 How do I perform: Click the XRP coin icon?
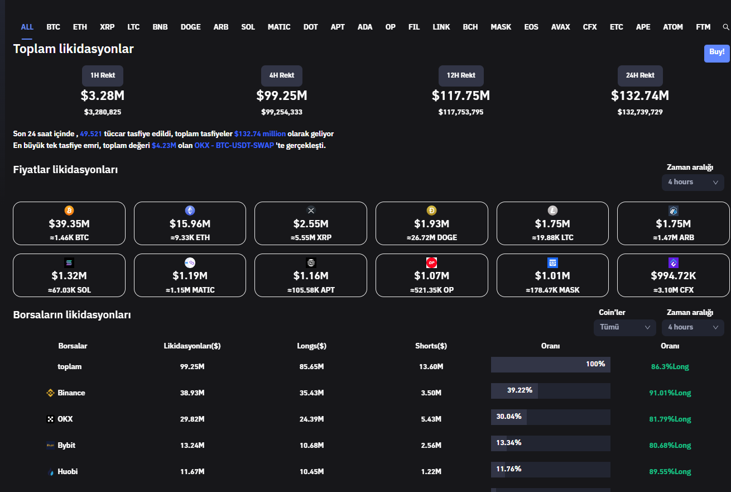(311, 211)
